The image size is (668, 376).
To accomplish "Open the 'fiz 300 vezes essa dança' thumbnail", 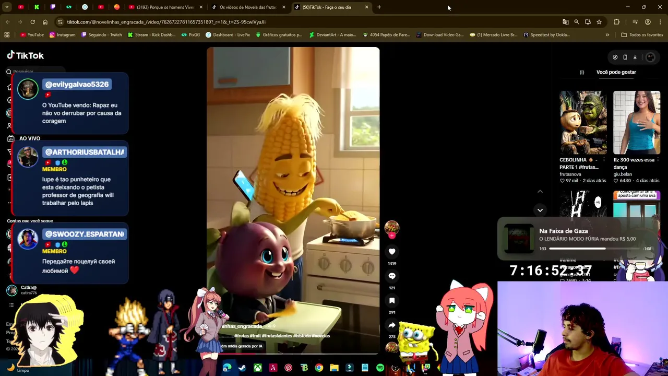I will click(x=636, y=123).
